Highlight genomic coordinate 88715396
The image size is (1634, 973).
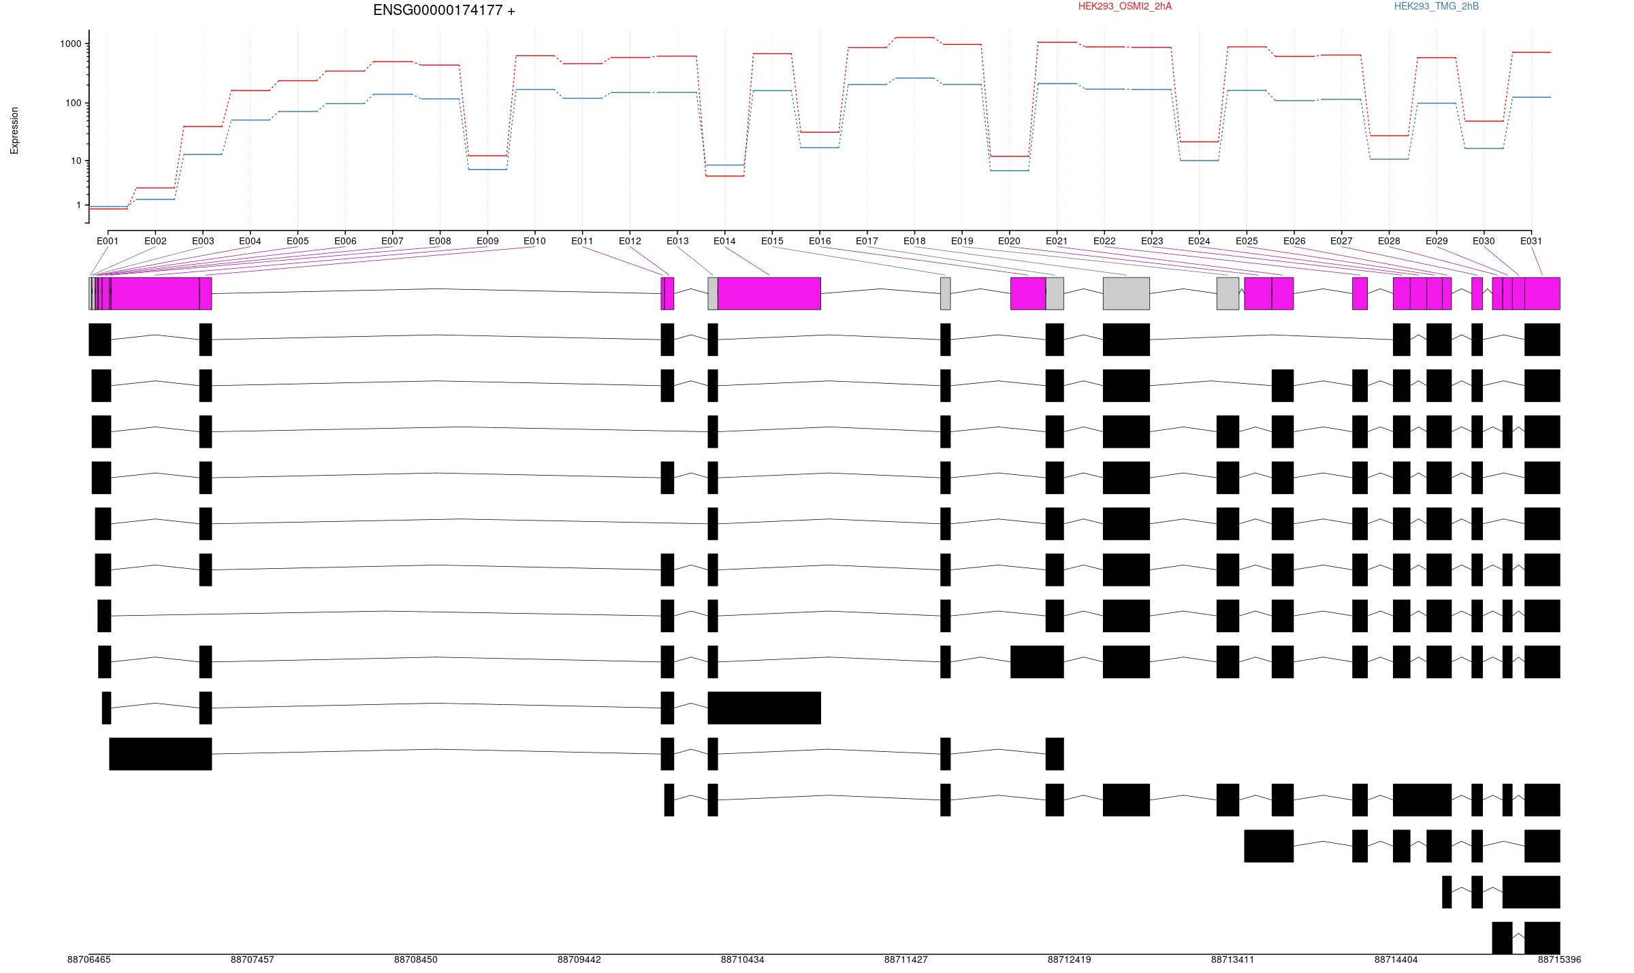coord(1559,959)
